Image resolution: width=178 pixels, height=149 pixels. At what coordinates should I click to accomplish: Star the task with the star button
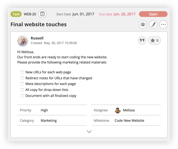[x=154, y=40]
